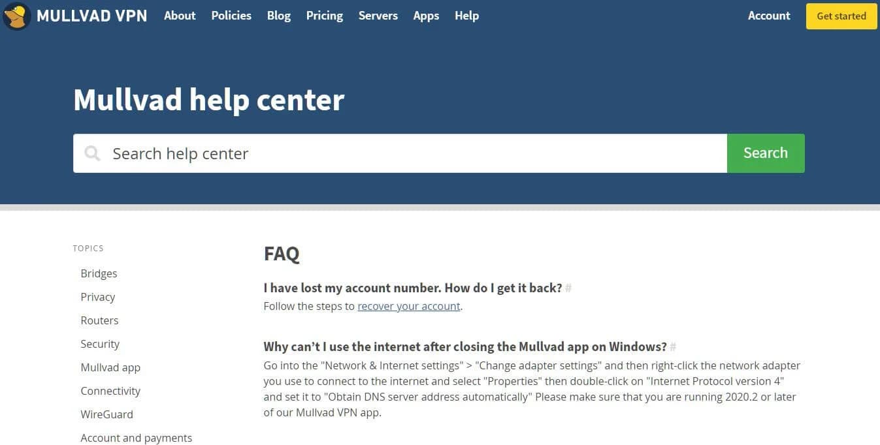Follow the recover your account link

coord(409,306)
